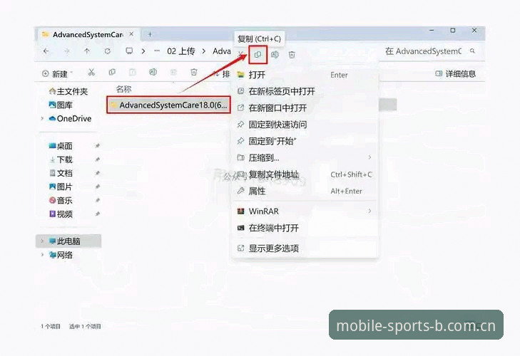Open 图片 in the sidebar
This screenshot has width=520, height=356.
tap(61, 187)
